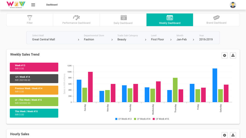Click the Weekly Sales Trend heading
The image size is (246, 138).
(x=25, y=54)
